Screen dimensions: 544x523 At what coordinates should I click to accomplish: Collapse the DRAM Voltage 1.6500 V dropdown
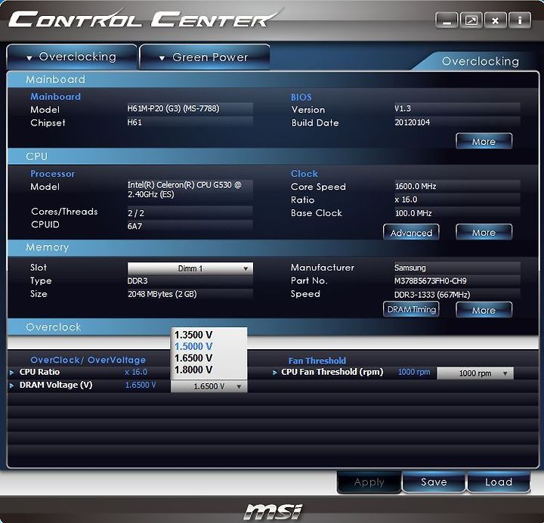(x=209, y=386)
